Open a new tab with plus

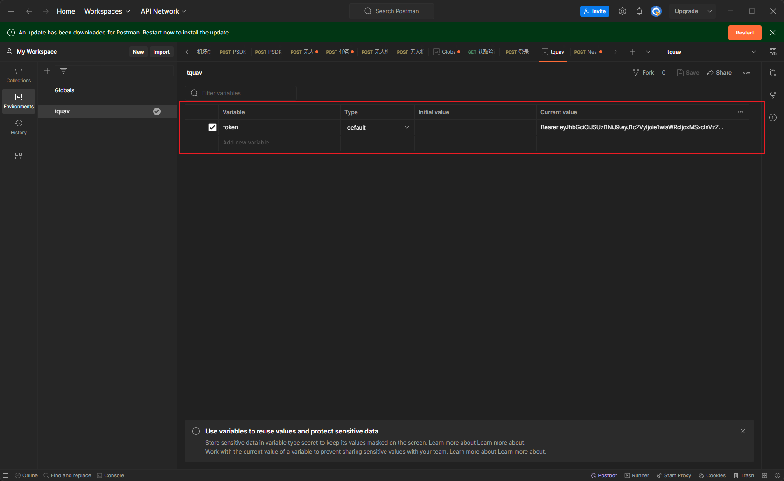632,52
